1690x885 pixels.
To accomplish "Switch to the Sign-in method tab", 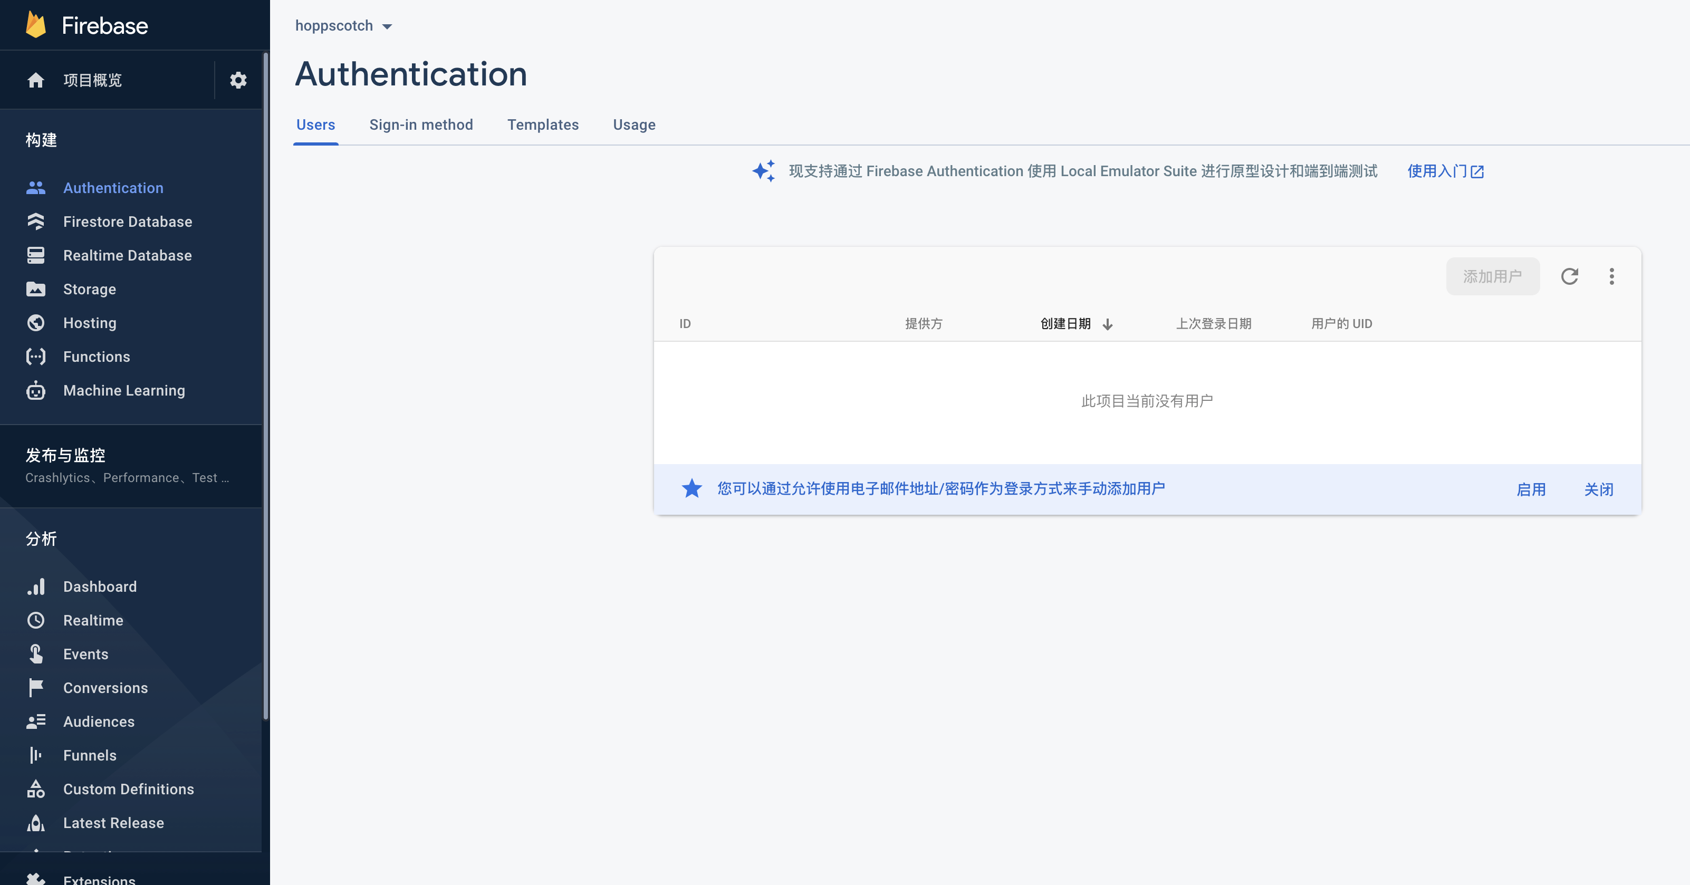I will pyautogui.click(x=420, y=124).
